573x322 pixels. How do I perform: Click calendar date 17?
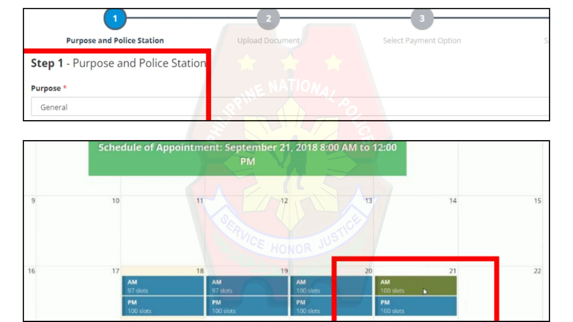tap(116, 271)
